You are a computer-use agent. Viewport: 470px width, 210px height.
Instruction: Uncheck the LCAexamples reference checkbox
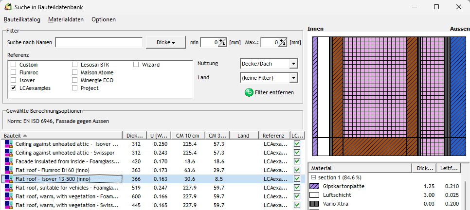click(14, 88)
